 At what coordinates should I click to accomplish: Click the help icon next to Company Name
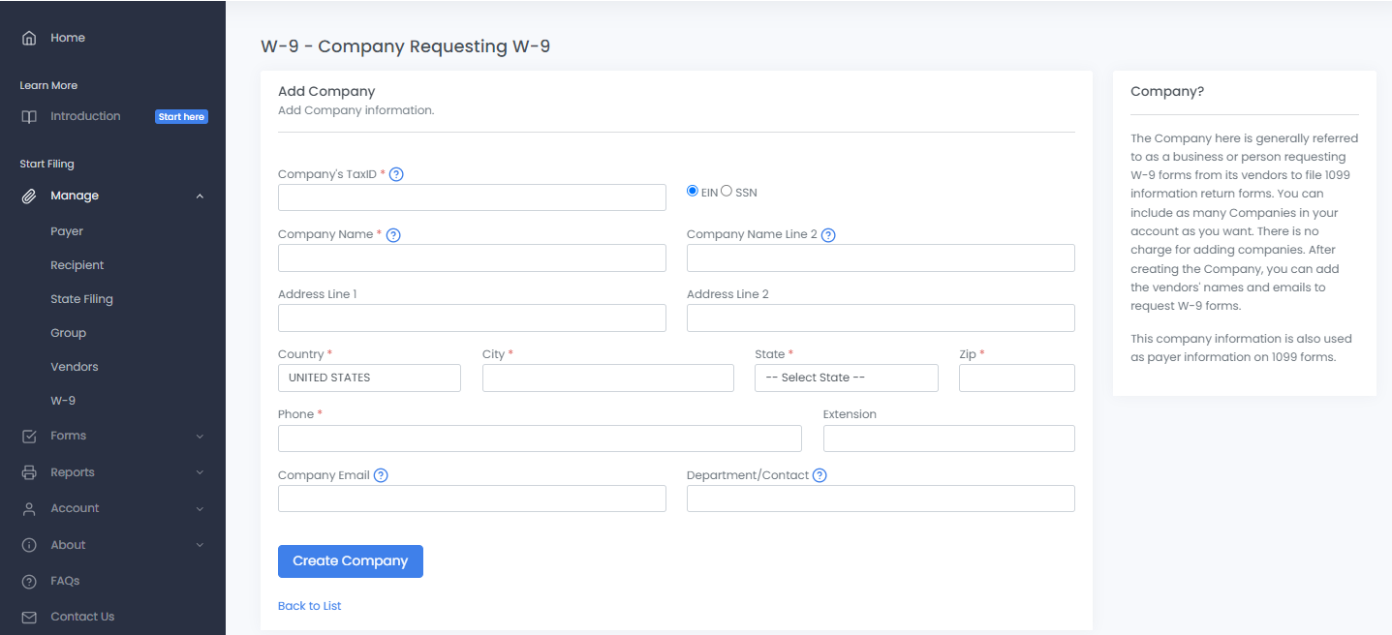tap(393, 235)
